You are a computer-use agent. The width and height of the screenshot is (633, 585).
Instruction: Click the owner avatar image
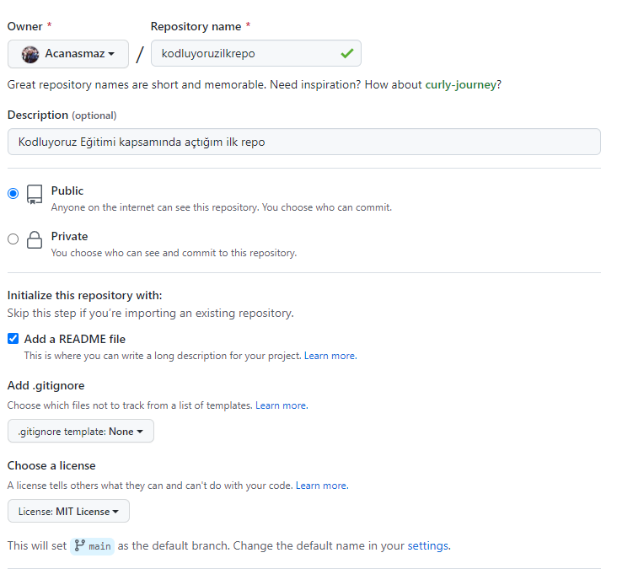[30, 54]
